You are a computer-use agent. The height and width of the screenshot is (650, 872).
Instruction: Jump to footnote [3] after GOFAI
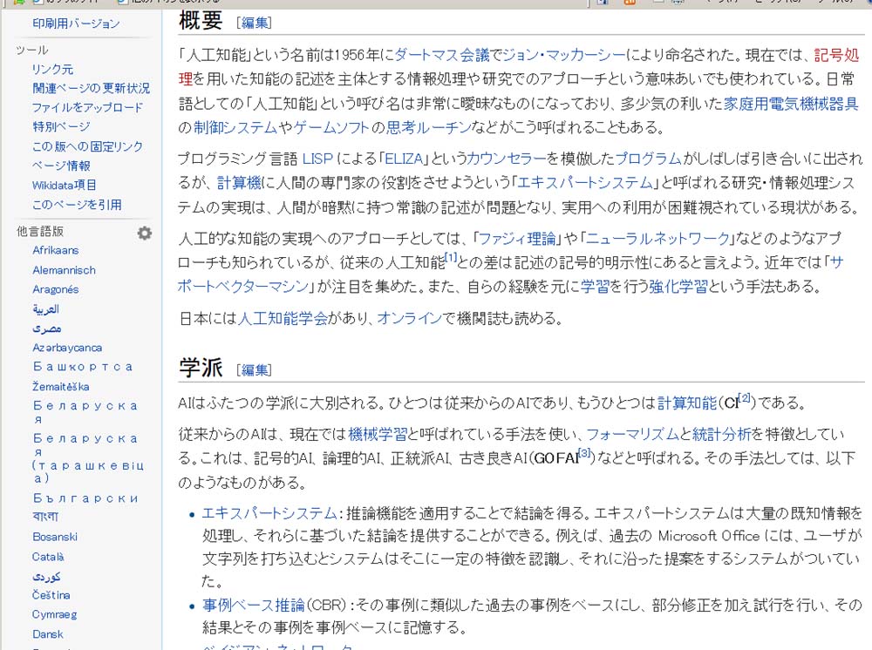tap(585, 453)
